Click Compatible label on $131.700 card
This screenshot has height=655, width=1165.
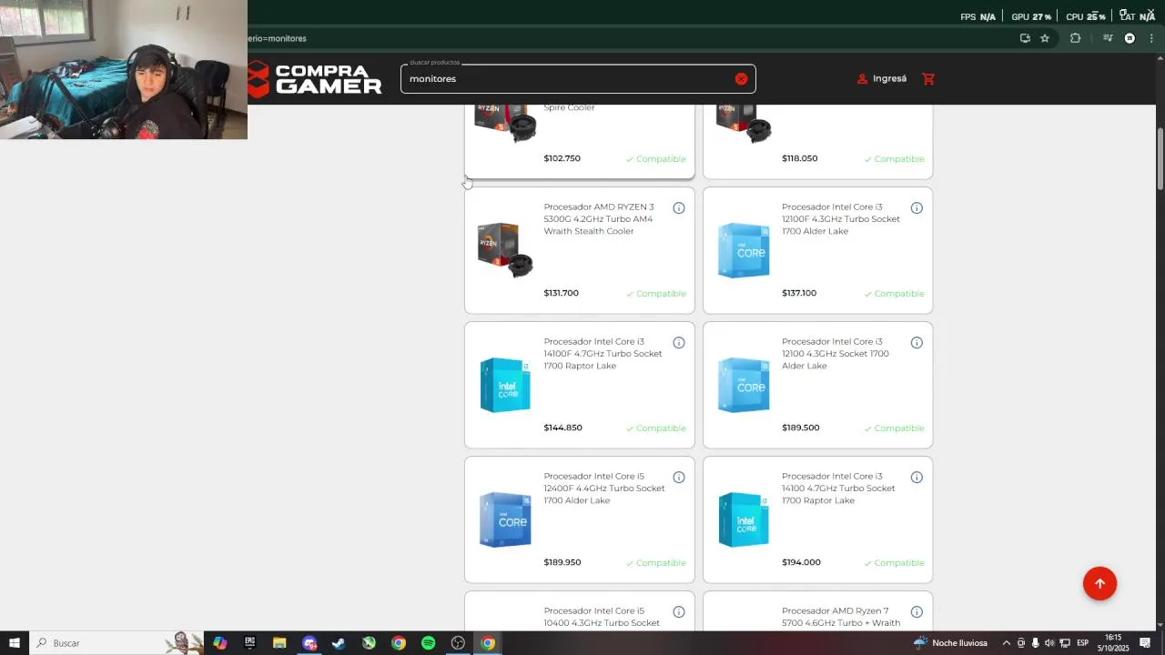[656, 294]
